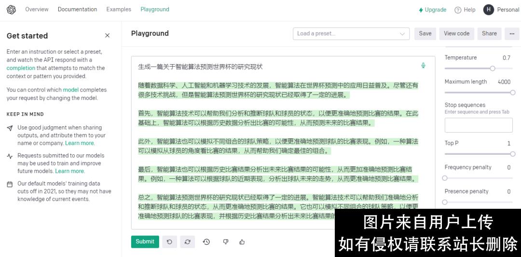Click the activity pulse icon in sidebar
Screen dimensions: 521x257
(10, 156)
